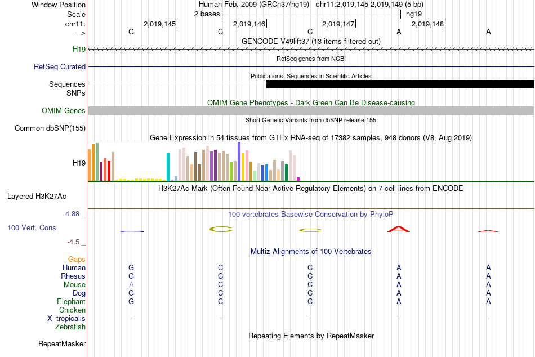
Task: Click the G base in the Human row
Action: 131,267
